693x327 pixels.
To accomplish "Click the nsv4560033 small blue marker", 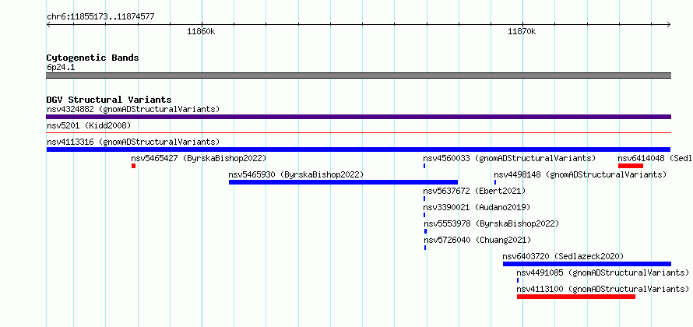I will click(x=424, y=166).
